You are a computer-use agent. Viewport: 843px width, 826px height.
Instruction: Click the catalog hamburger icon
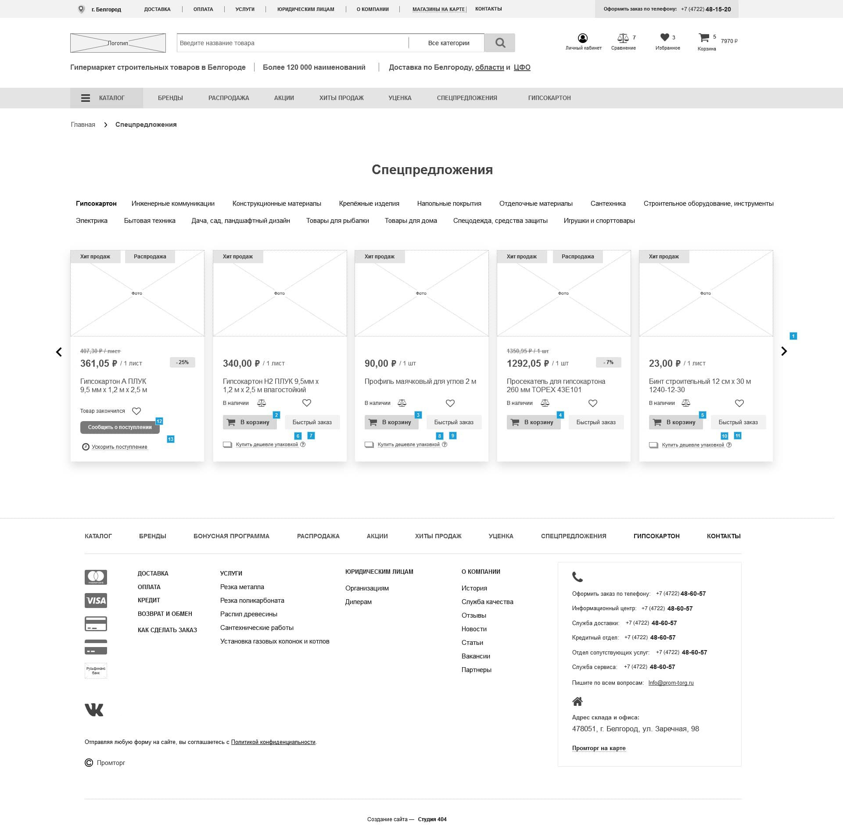(86, 98)
